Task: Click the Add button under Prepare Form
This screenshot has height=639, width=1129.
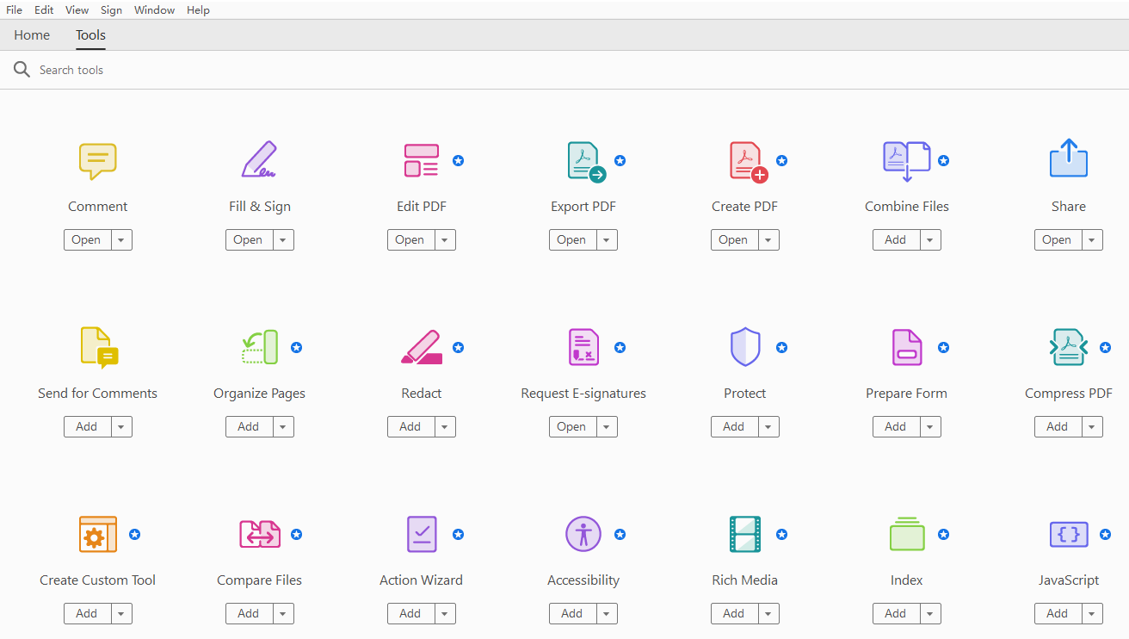Action: point(896,427)
